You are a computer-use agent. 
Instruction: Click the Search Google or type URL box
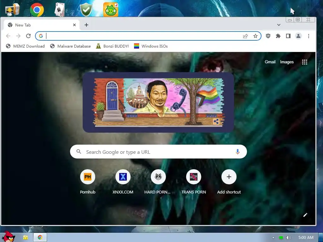point(158,152)
